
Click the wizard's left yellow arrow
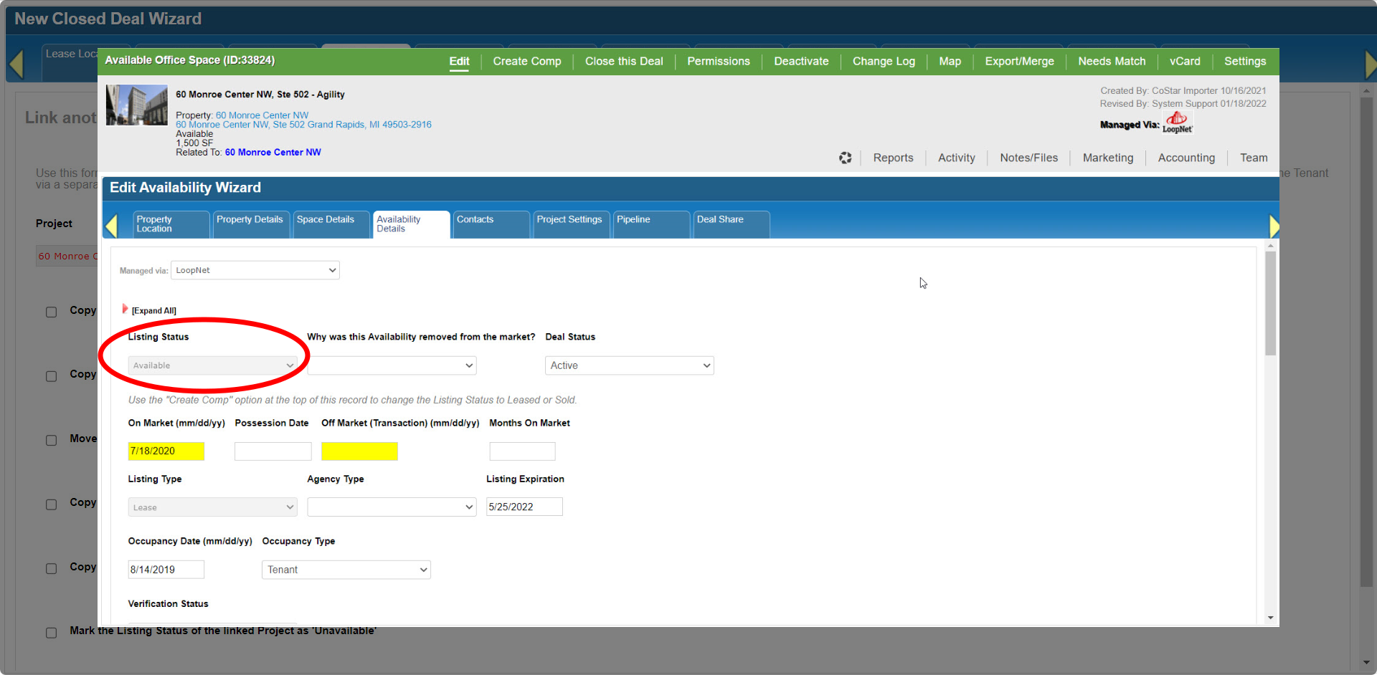(x=111, y=226)
